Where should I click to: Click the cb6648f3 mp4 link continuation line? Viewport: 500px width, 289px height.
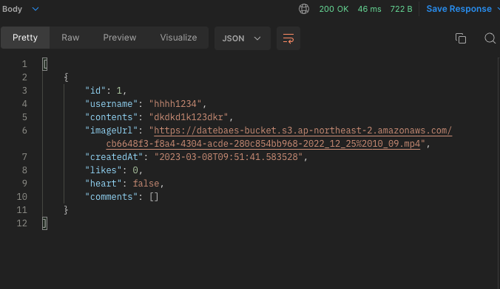pyautogui.click(x=263, y=144)
